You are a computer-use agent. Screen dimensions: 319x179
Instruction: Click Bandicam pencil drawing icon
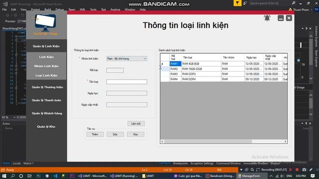point(311,170)
